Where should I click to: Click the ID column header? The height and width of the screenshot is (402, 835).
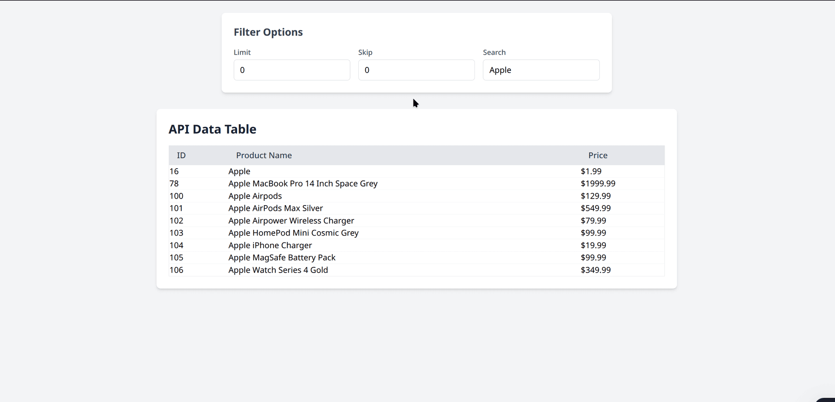point(181,155)
